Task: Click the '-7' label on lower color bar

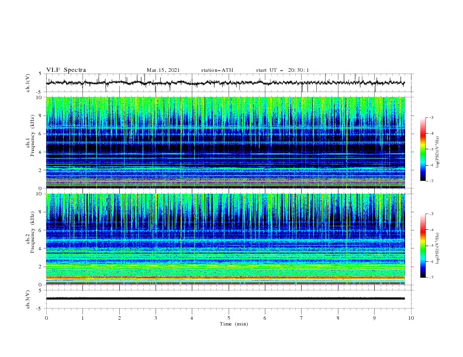Action: [431, 277]
